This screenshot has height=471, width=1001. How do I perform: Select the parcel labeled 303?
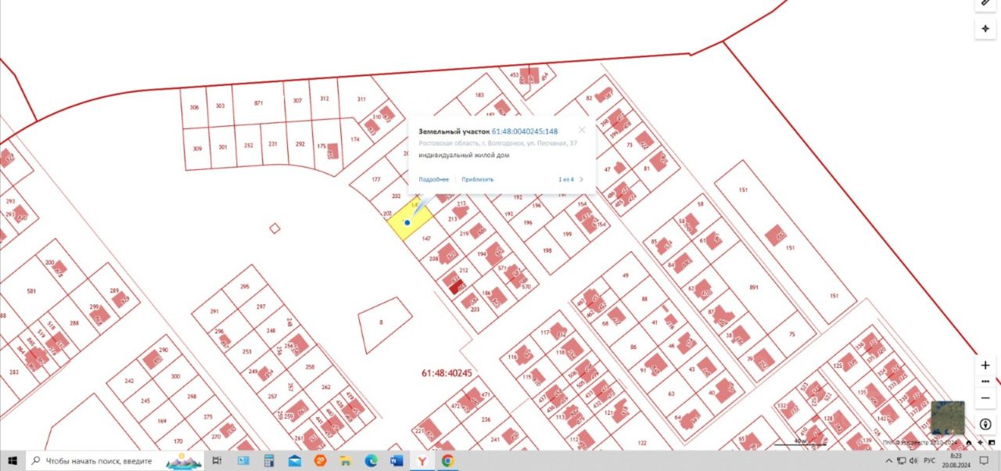click(x=221, y=106)
